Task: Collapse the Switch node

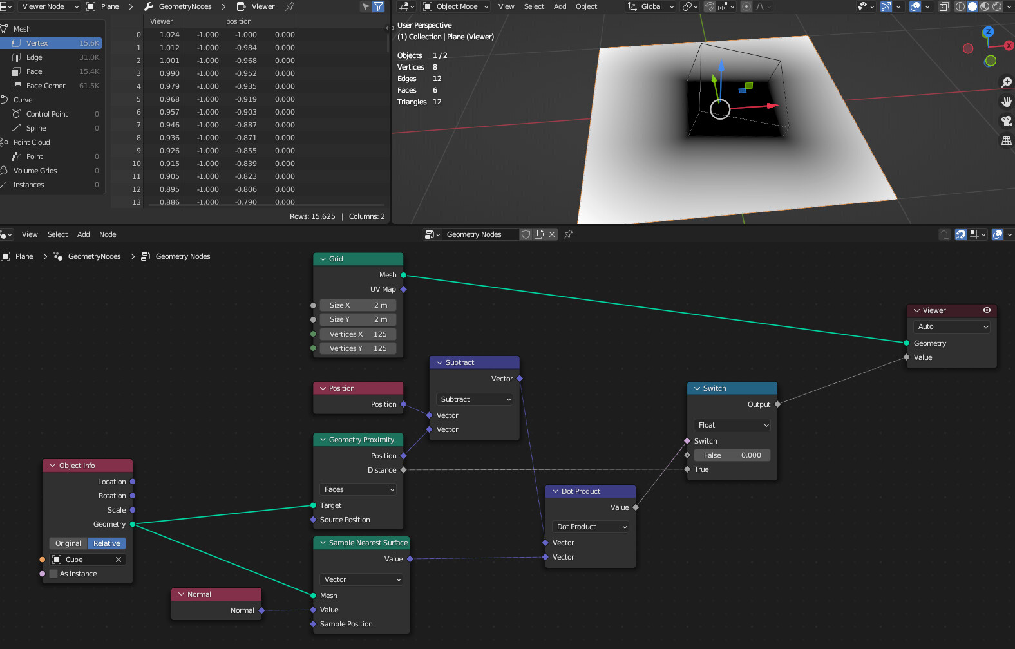Action: point(697,388)
